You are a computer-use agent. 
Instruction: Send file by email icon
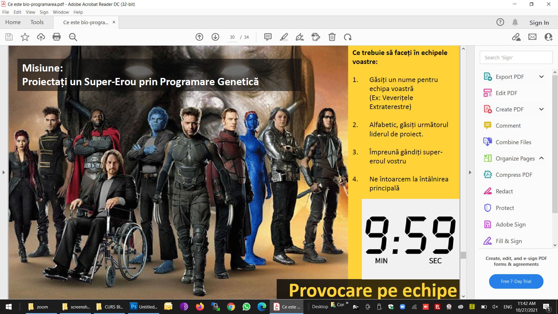click(x=532, y=37)
